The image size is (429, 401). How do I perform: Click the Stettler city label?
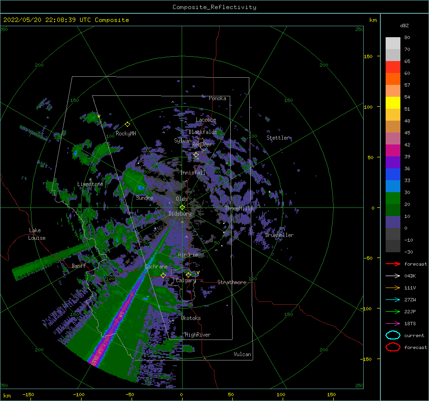click(278, 138)
